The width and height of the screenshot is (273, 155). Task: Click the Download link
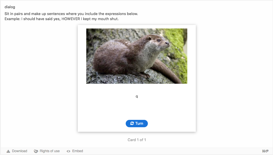pos(17,151)
